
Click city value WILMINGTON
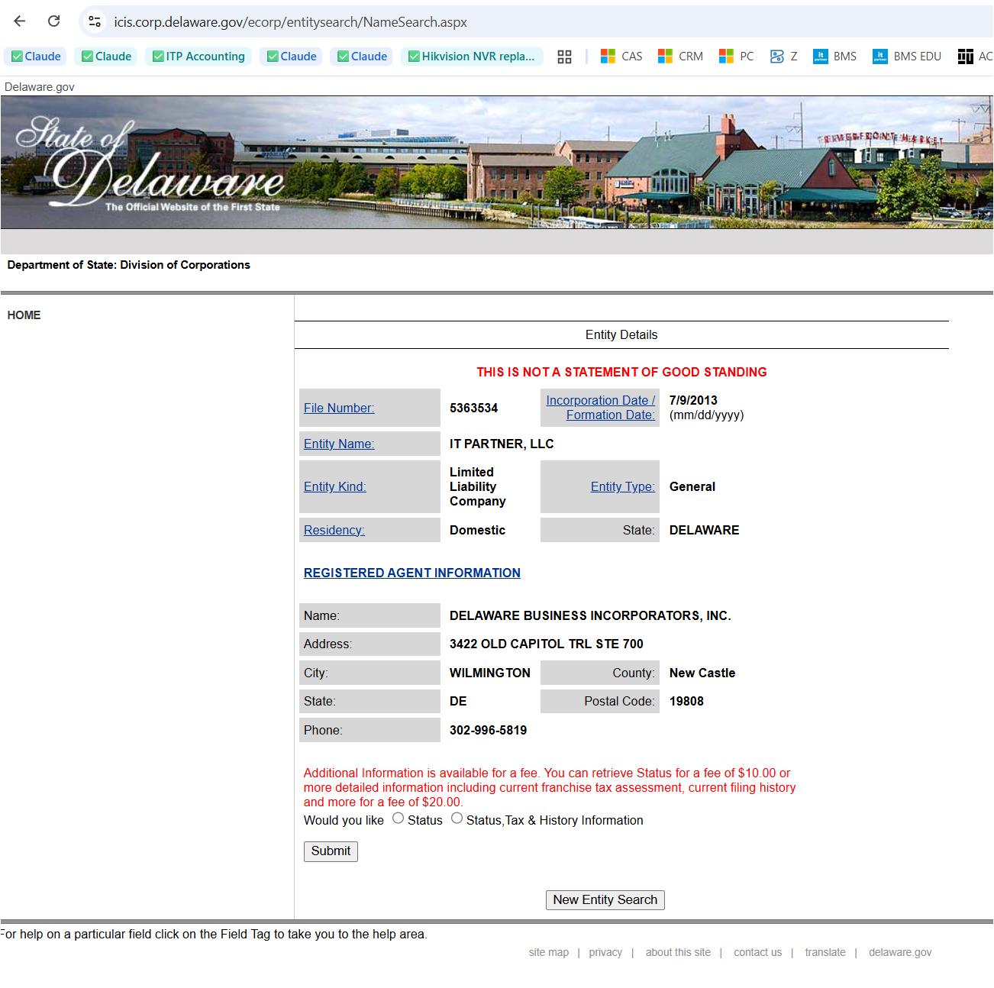click(x=490, y=673)
